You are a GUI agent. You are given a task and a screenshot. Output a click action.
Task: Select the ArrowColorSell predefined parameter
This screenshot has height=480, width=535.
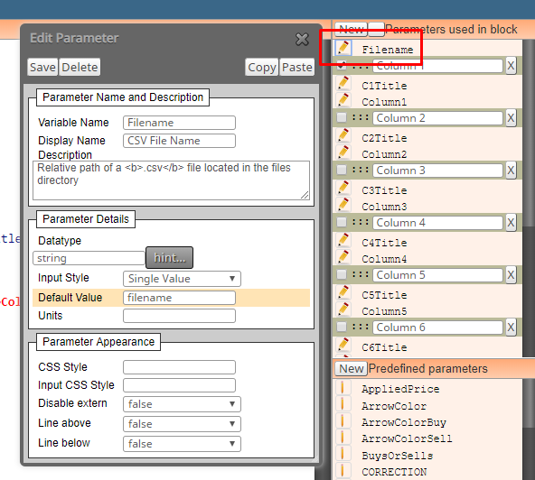point(407,438)
